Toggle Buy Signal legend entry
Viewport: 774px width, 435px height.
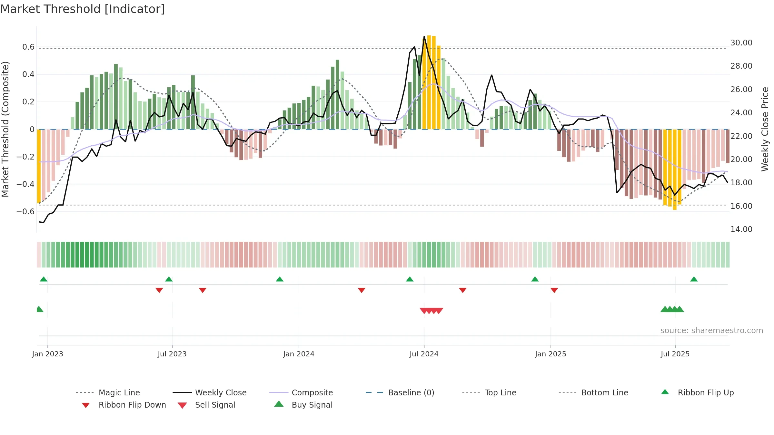coord(303,405)
